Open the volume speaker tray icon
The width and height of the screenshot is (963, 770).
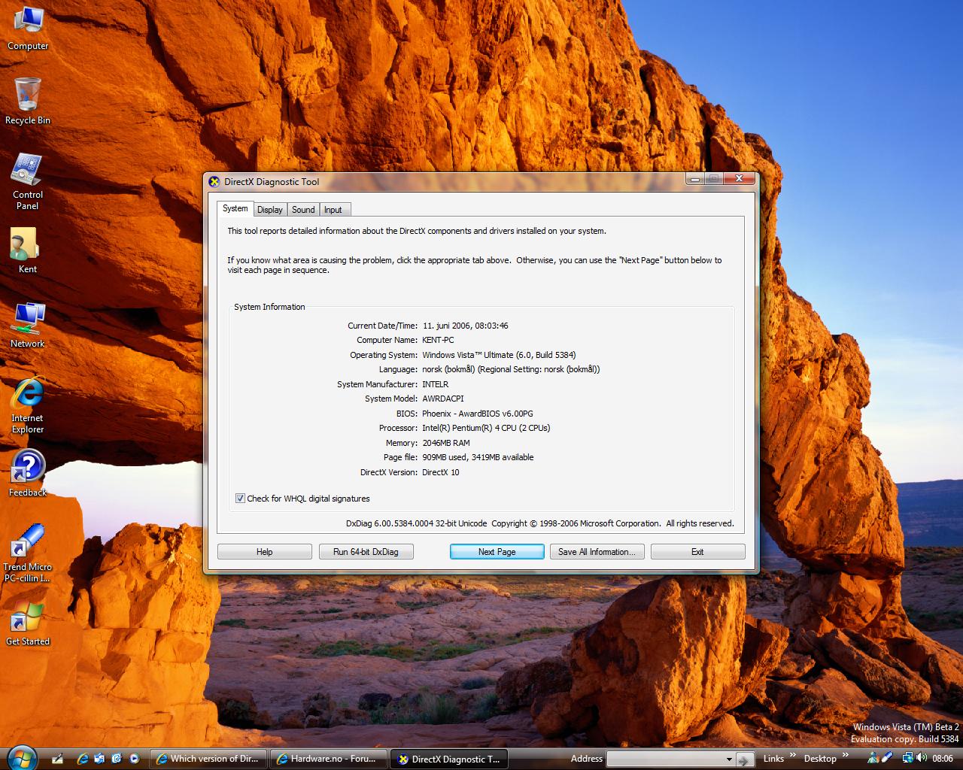click(922, 758)
